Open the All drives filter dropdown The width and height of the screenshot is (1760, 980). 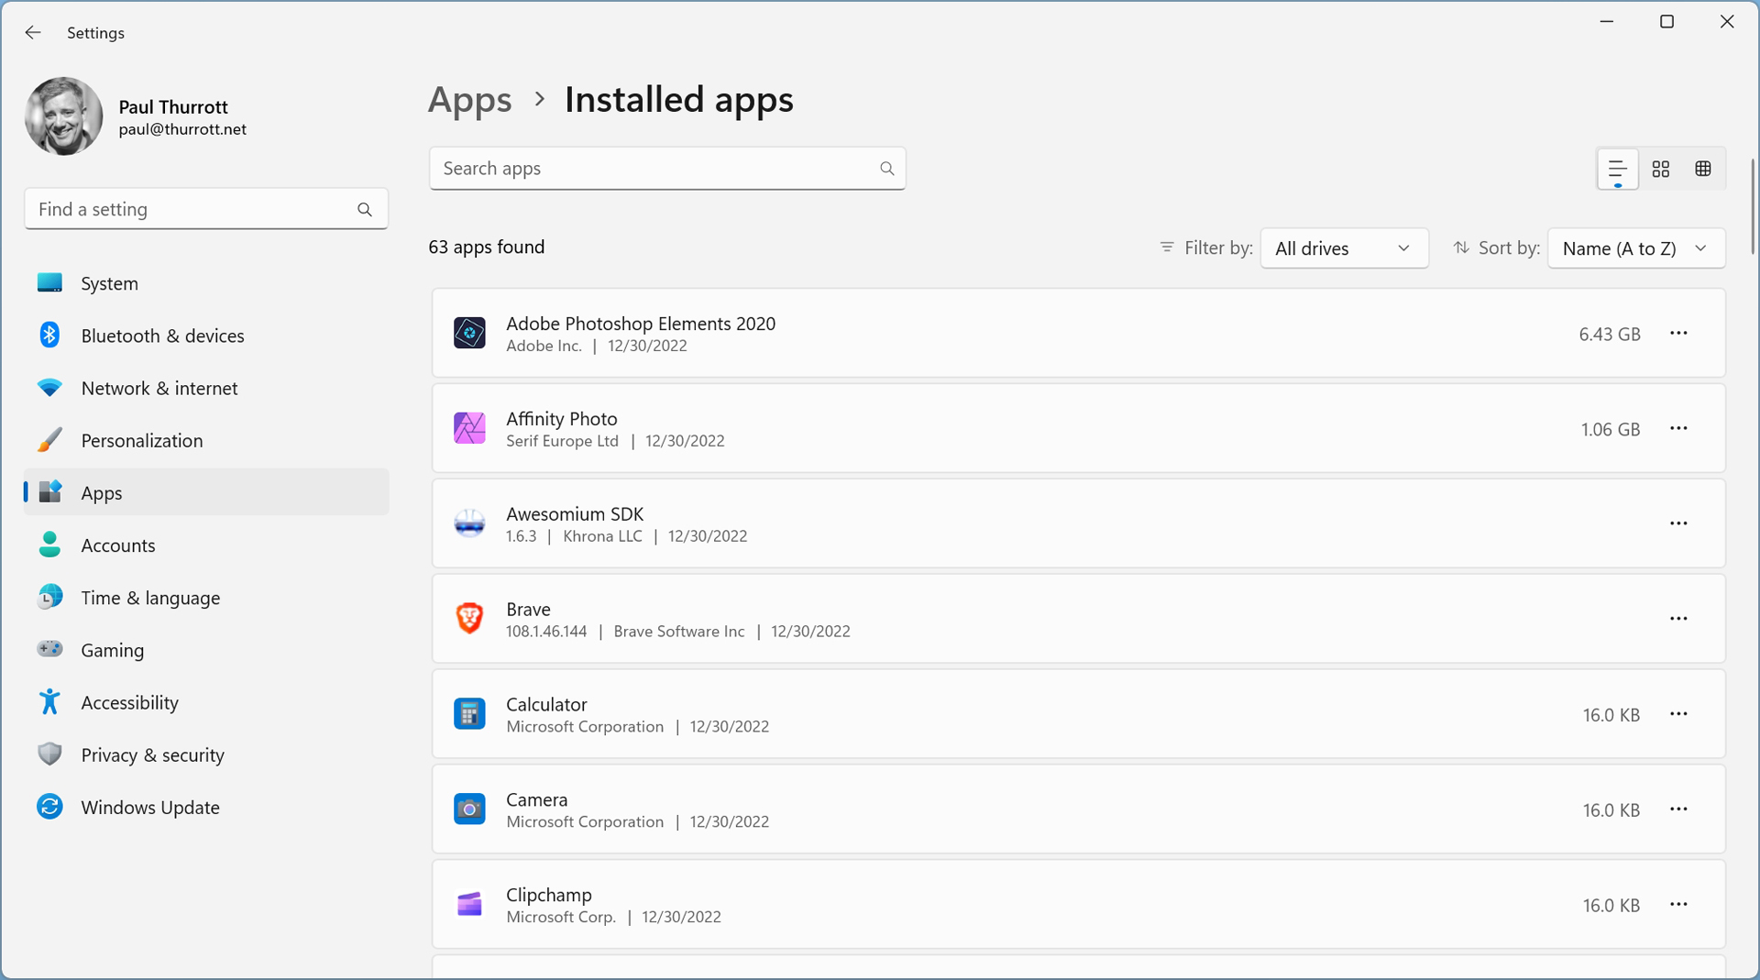click(x=1343, y=248)
